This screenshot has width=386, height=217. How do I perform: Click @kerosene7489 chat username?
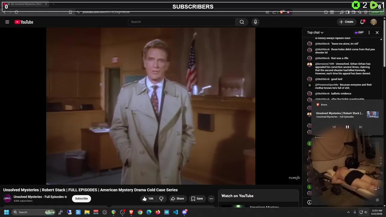coord(324,64)
